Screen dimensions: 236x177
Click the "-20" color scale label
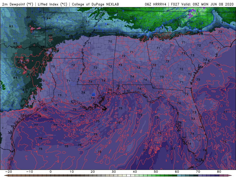click(x=9, y=172)
